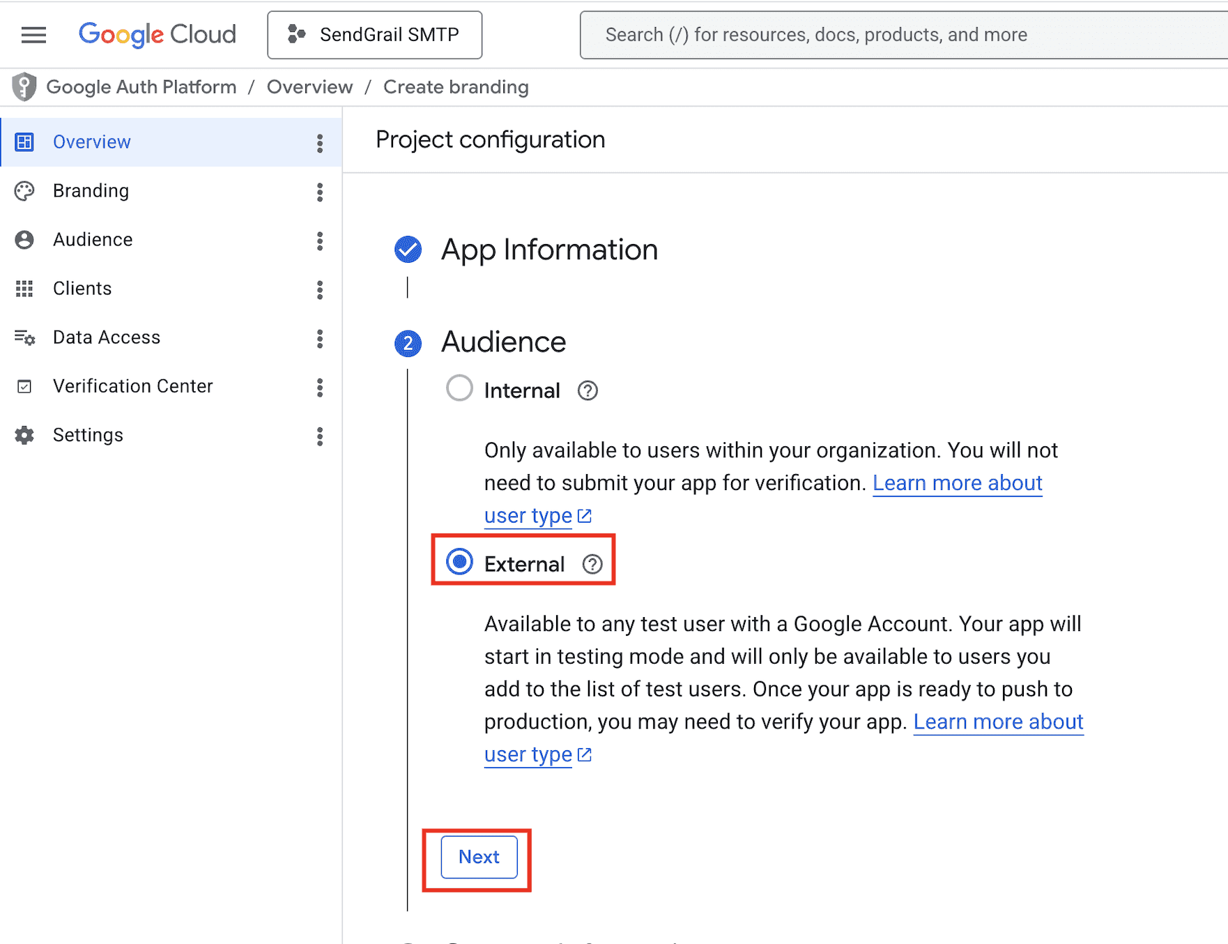
Task: Click the Google Auth Platform shield icon
Action: coord(24,87)
